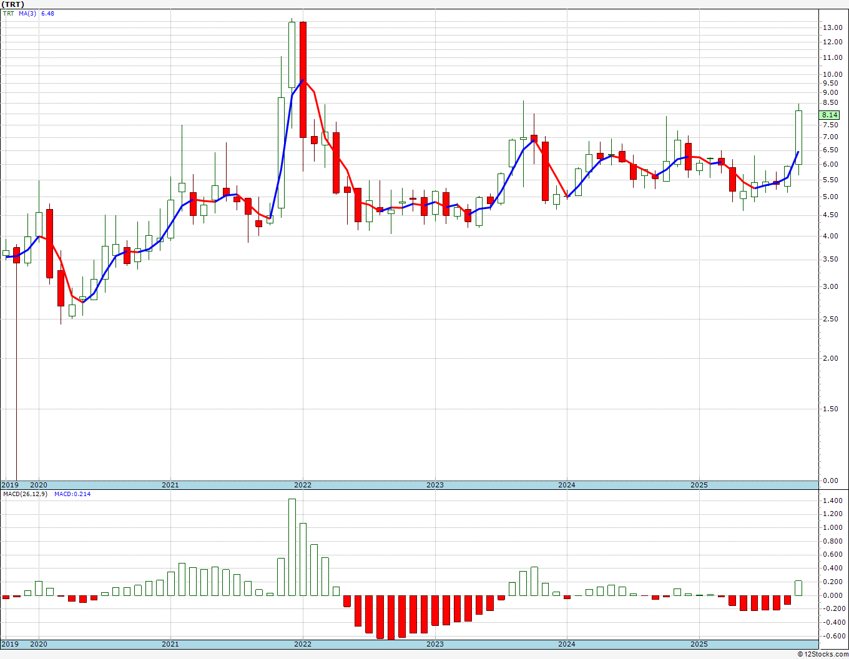
Task: Click the tall red candle at 2022 start
Action: click(x=303, y=79)
